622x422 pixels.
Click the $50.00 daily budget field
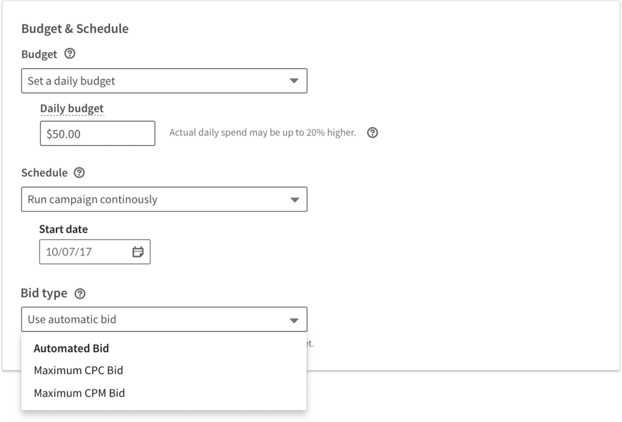pyautogui.click(x=97, y=134)
